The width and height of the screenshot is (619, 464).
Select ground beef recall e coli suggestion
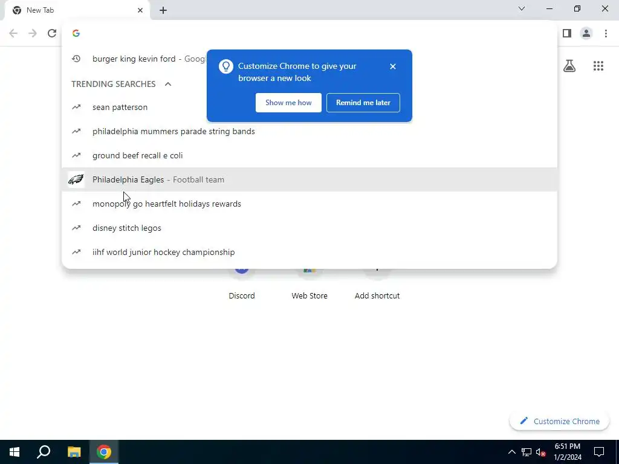click(309, 155)
